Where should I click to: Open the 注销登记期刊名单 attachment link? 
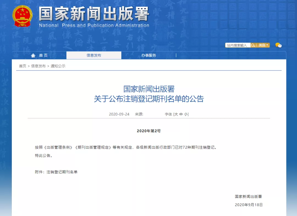(62, 172)
